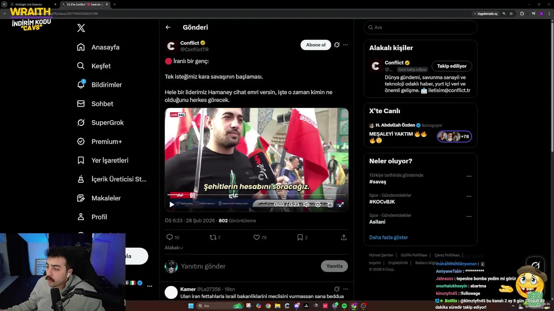The image size is (554, 311).
Task: Bookmark the post with icon showing 2
Action: pos(302,237)
